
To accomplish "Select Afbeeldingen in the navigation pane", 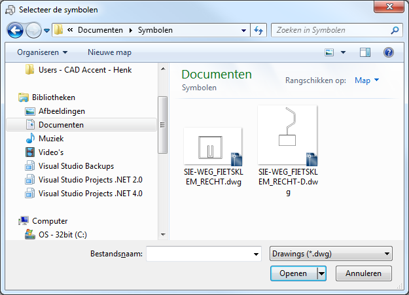I will [62, 111].
